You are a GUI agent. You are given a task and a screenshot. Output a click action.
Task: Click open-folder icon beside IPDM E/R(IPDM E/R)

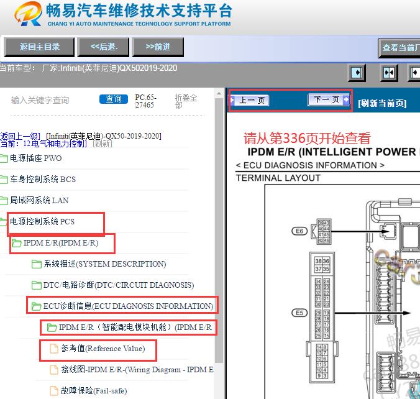[16, 243]
